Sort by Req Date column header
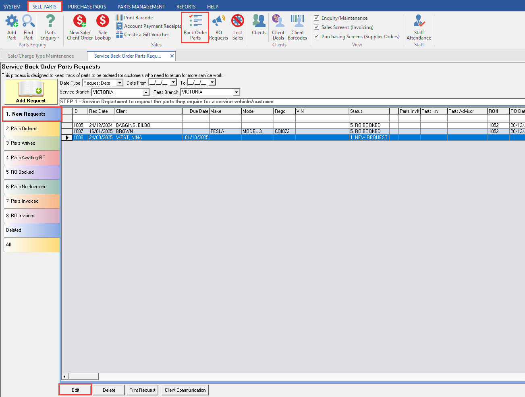The image size is (525, 397). [102, 111]
